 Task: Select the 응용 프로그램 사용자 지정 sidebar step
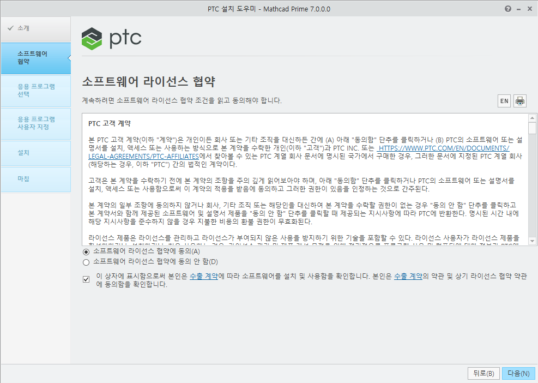coord(35,123)
